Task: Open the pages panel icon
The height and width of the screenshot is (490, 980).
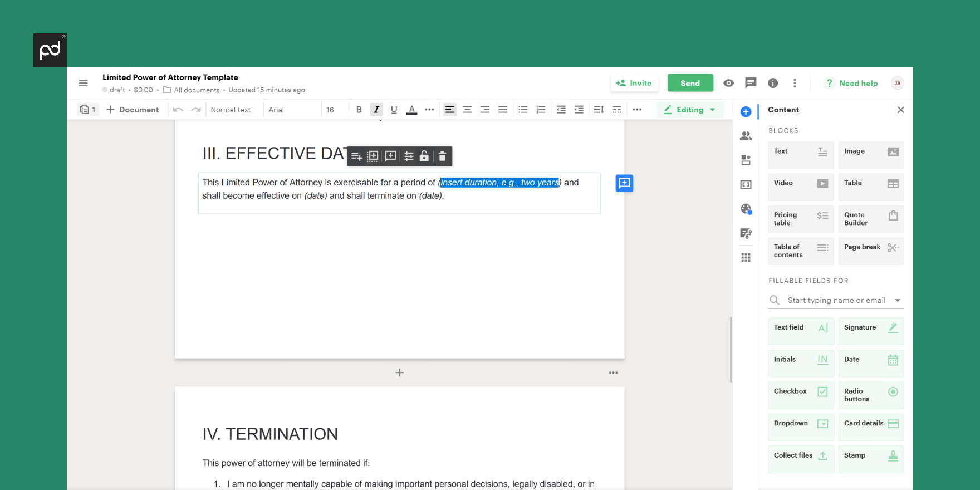Action: [88, 110]
